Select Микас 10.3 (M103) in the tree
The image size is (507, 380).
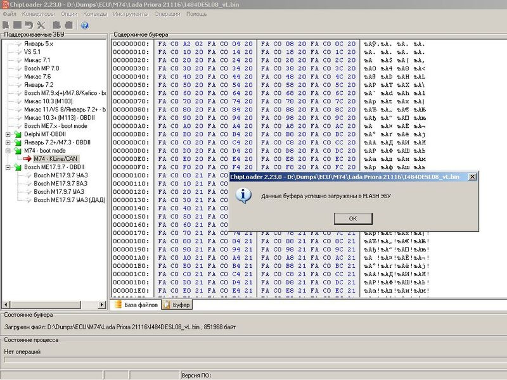[48, 101]
